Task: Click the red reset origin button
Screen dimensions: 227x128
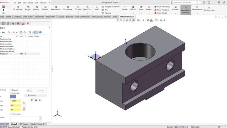Action: (24, 108)
